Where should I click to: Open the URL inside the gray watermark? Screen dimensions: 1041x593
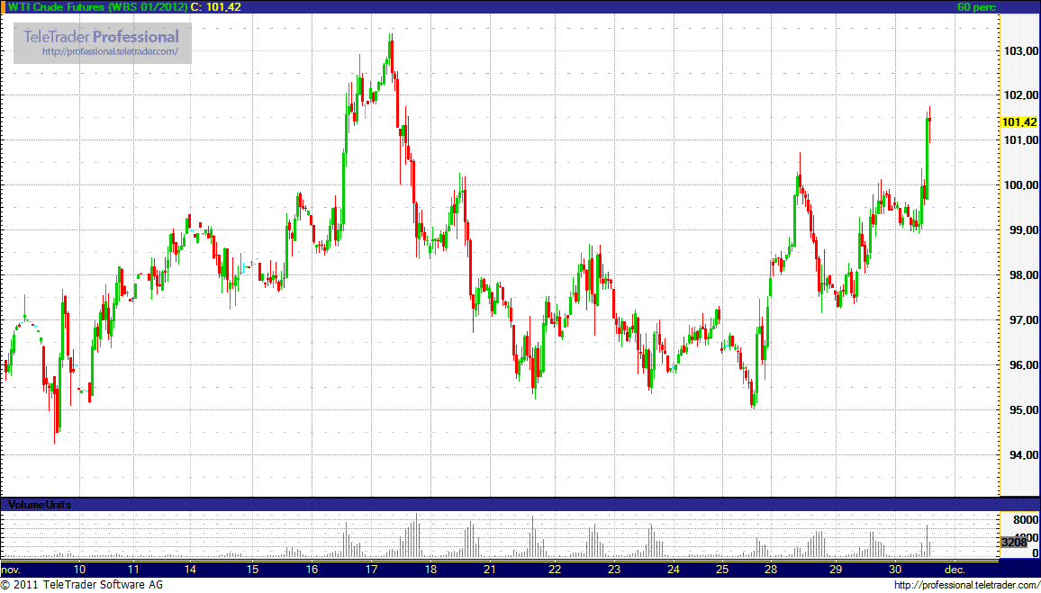point(116,52)
